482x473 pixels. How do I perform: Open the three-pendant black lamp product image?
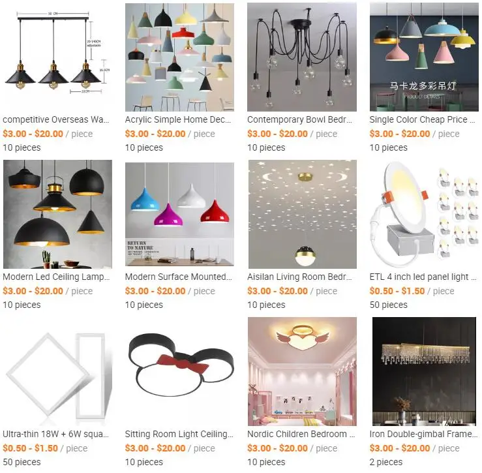pos(57,57)
